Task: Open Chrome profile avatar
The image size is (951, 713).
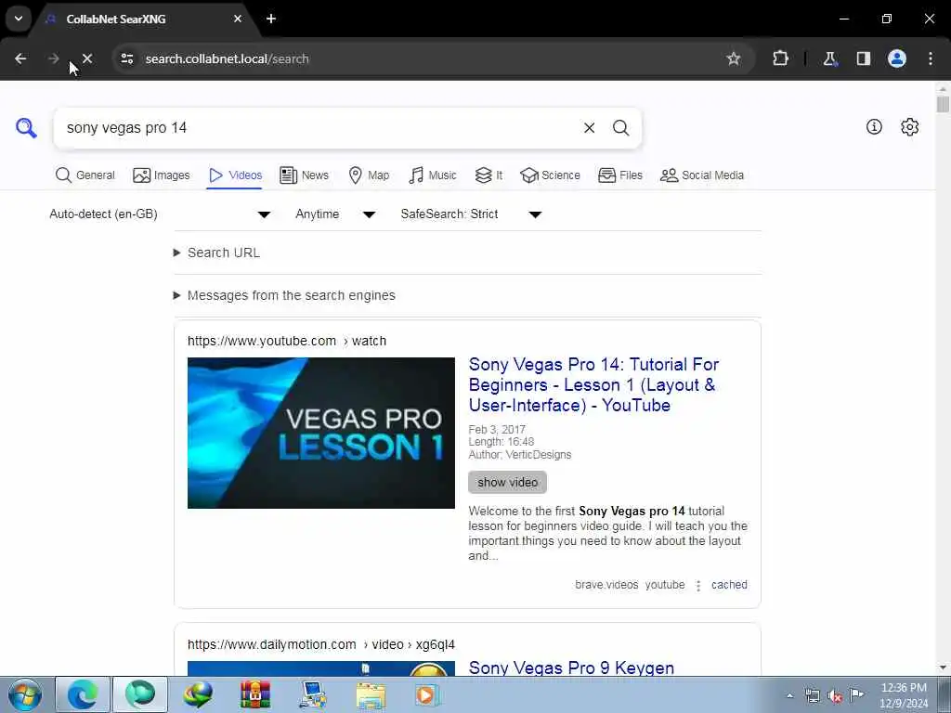Action: pyautogui.click(x=897, y=58)
